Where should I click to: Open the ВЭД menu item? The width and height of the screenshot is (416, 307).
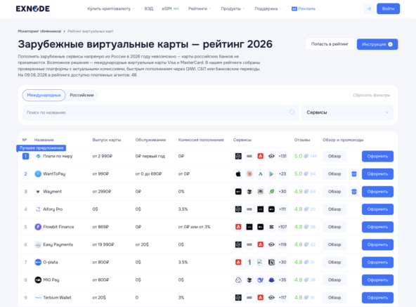(x=148, y=8)
